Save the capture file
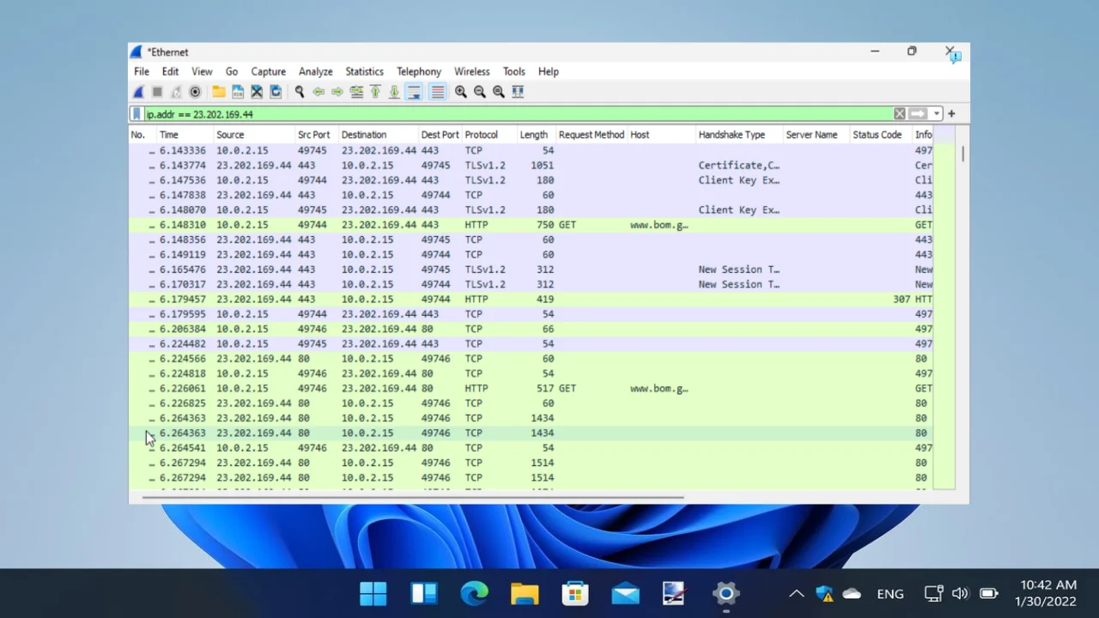 click(x=238, y=92)
